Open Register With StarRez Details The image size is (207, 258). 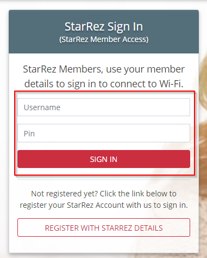104,227
